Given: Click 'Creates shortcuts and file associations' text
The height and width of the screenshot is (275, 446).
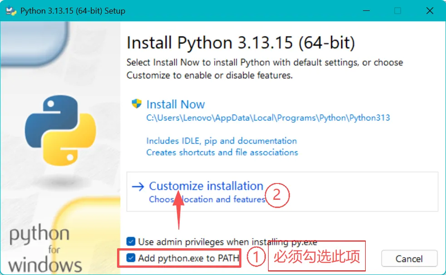Looking at the screenshot, I should [x=222, y=153].
